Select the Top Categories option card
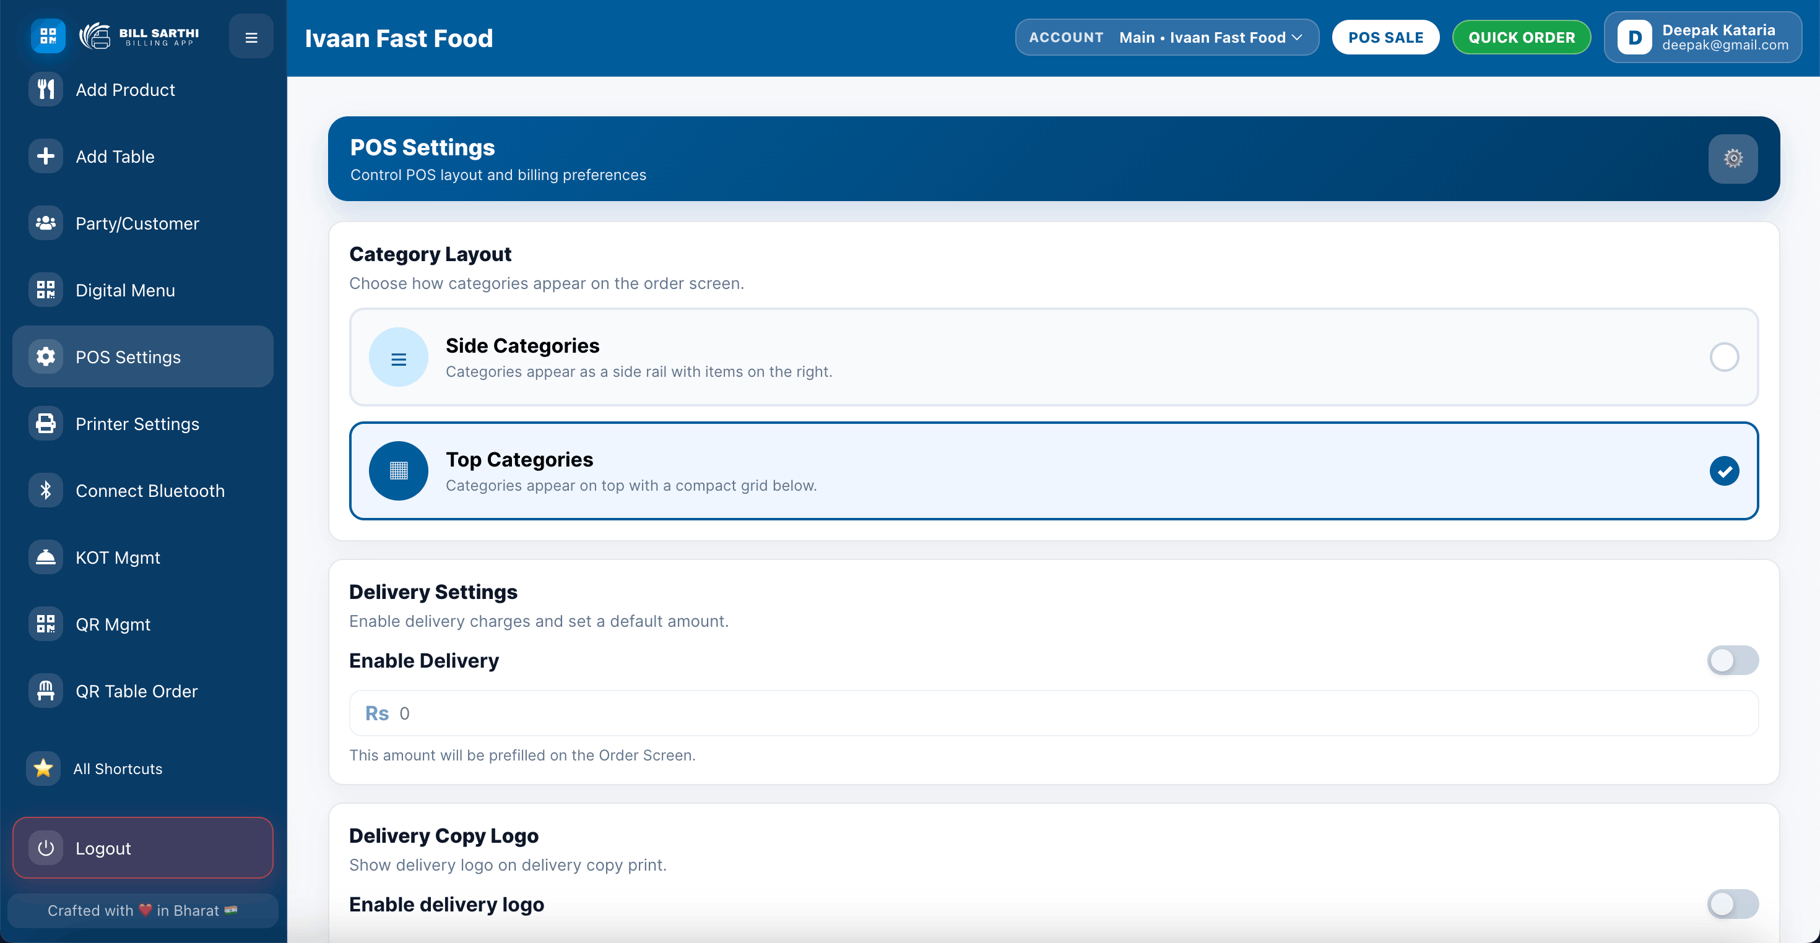 [1054, 471]
